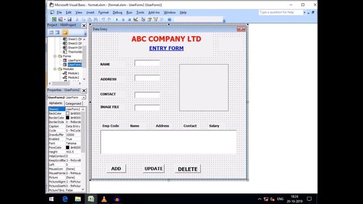
Task: Open the UserForm2 object dropdown in Properties
Action: pyautogui.click(x=84, y=97)
